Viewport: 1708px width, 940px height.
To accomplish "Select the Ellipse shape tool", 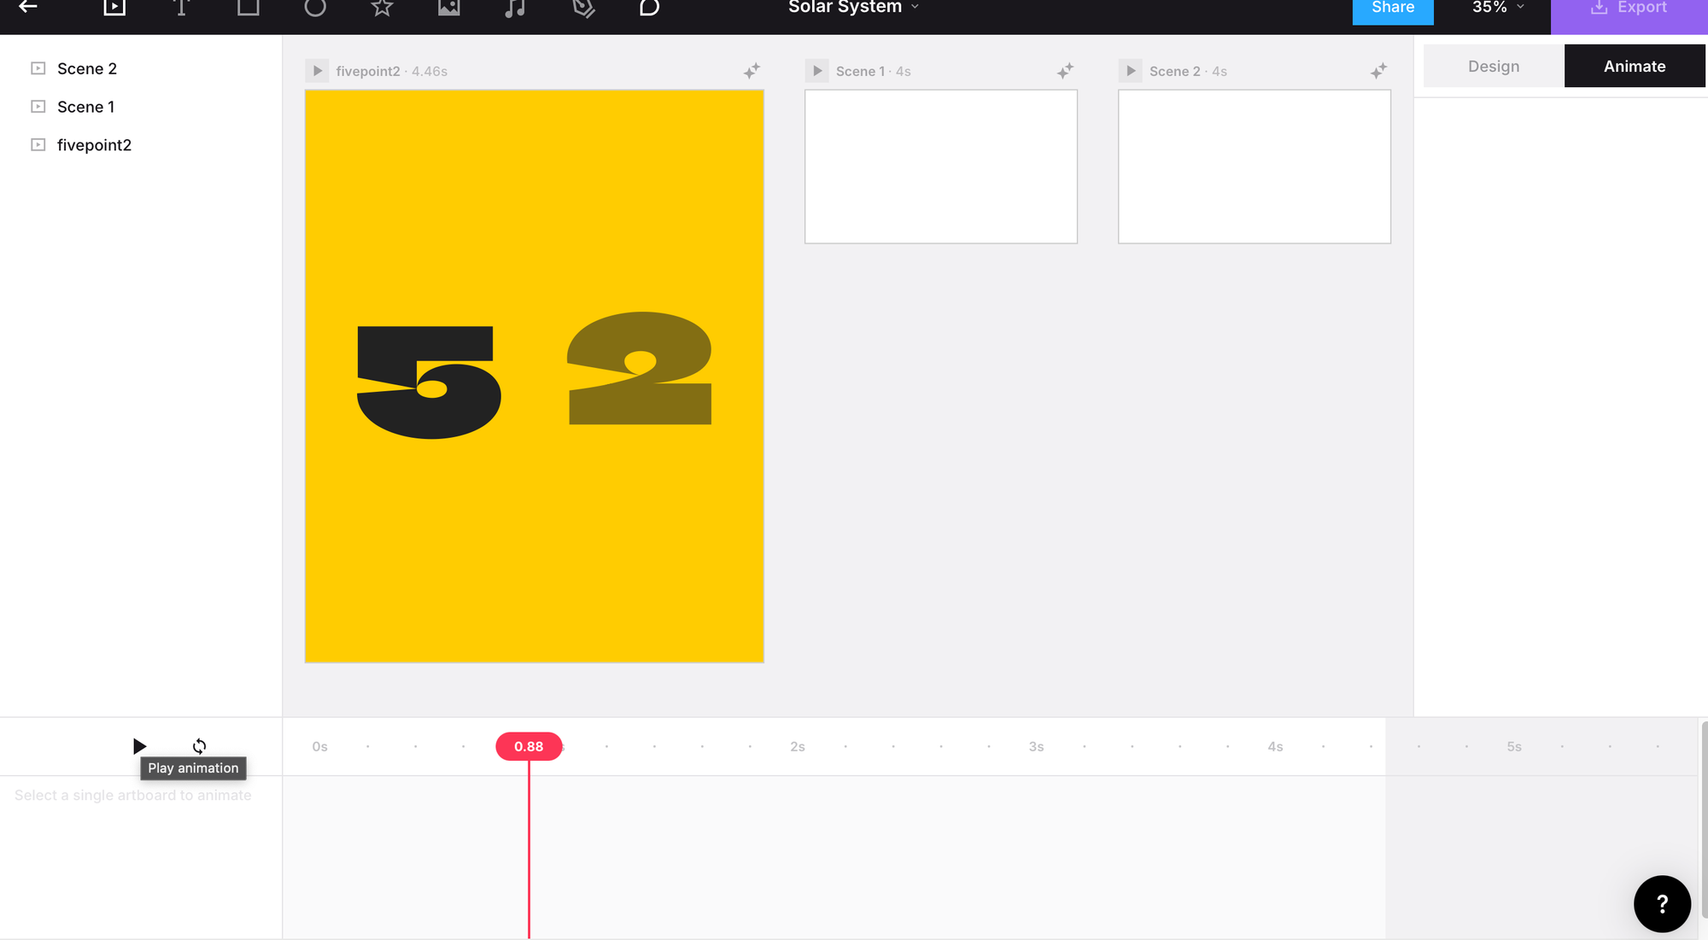I will 315,8.
